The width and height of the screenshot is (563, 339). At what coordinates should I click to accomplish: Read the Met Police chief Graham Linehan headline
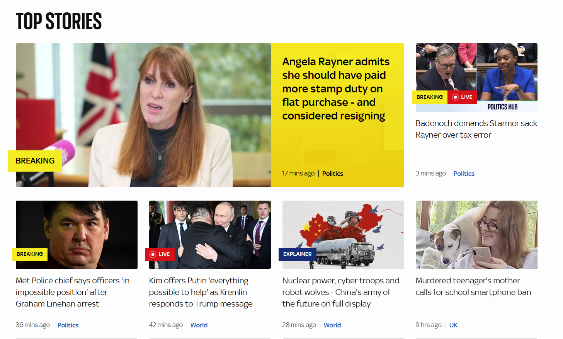pos(73,292)
